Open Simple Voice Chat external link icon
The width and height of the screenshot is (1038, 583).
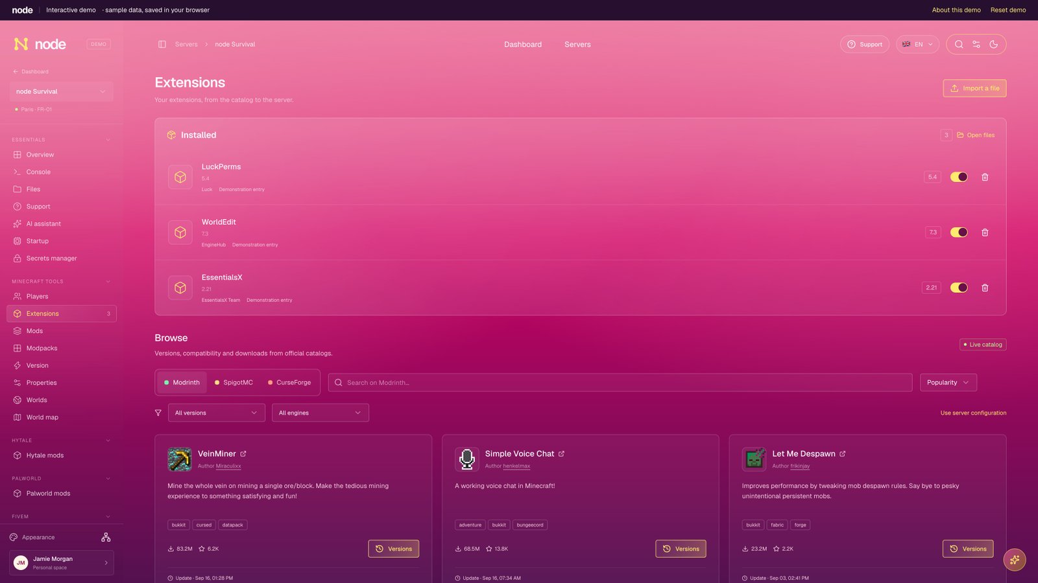(x=561, y=454)
